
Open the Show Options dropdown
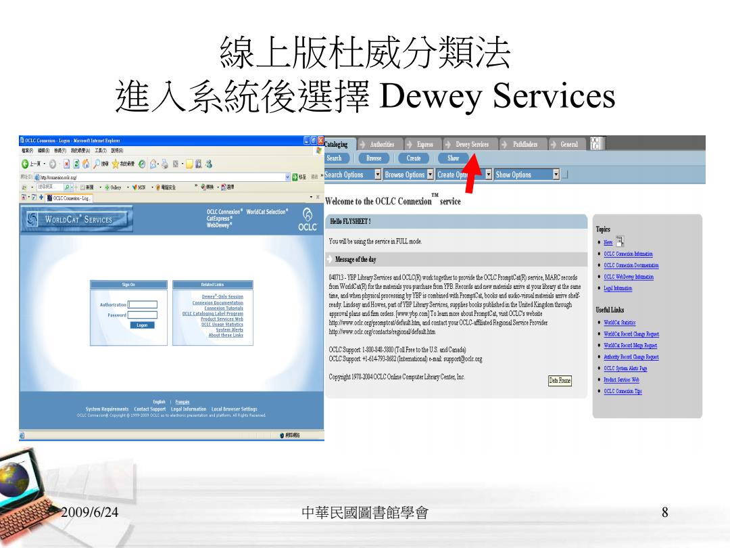coord(527,175)
